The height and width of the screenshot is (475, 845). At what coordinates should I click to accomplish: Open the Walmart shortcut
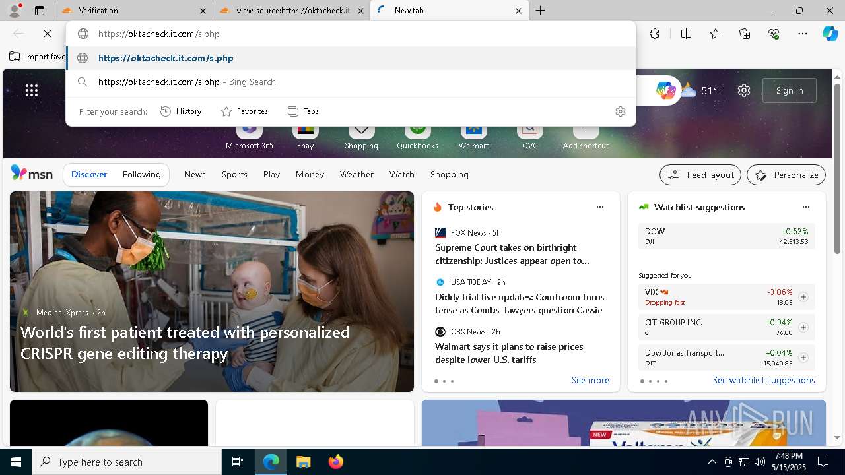tap(473, 137)
